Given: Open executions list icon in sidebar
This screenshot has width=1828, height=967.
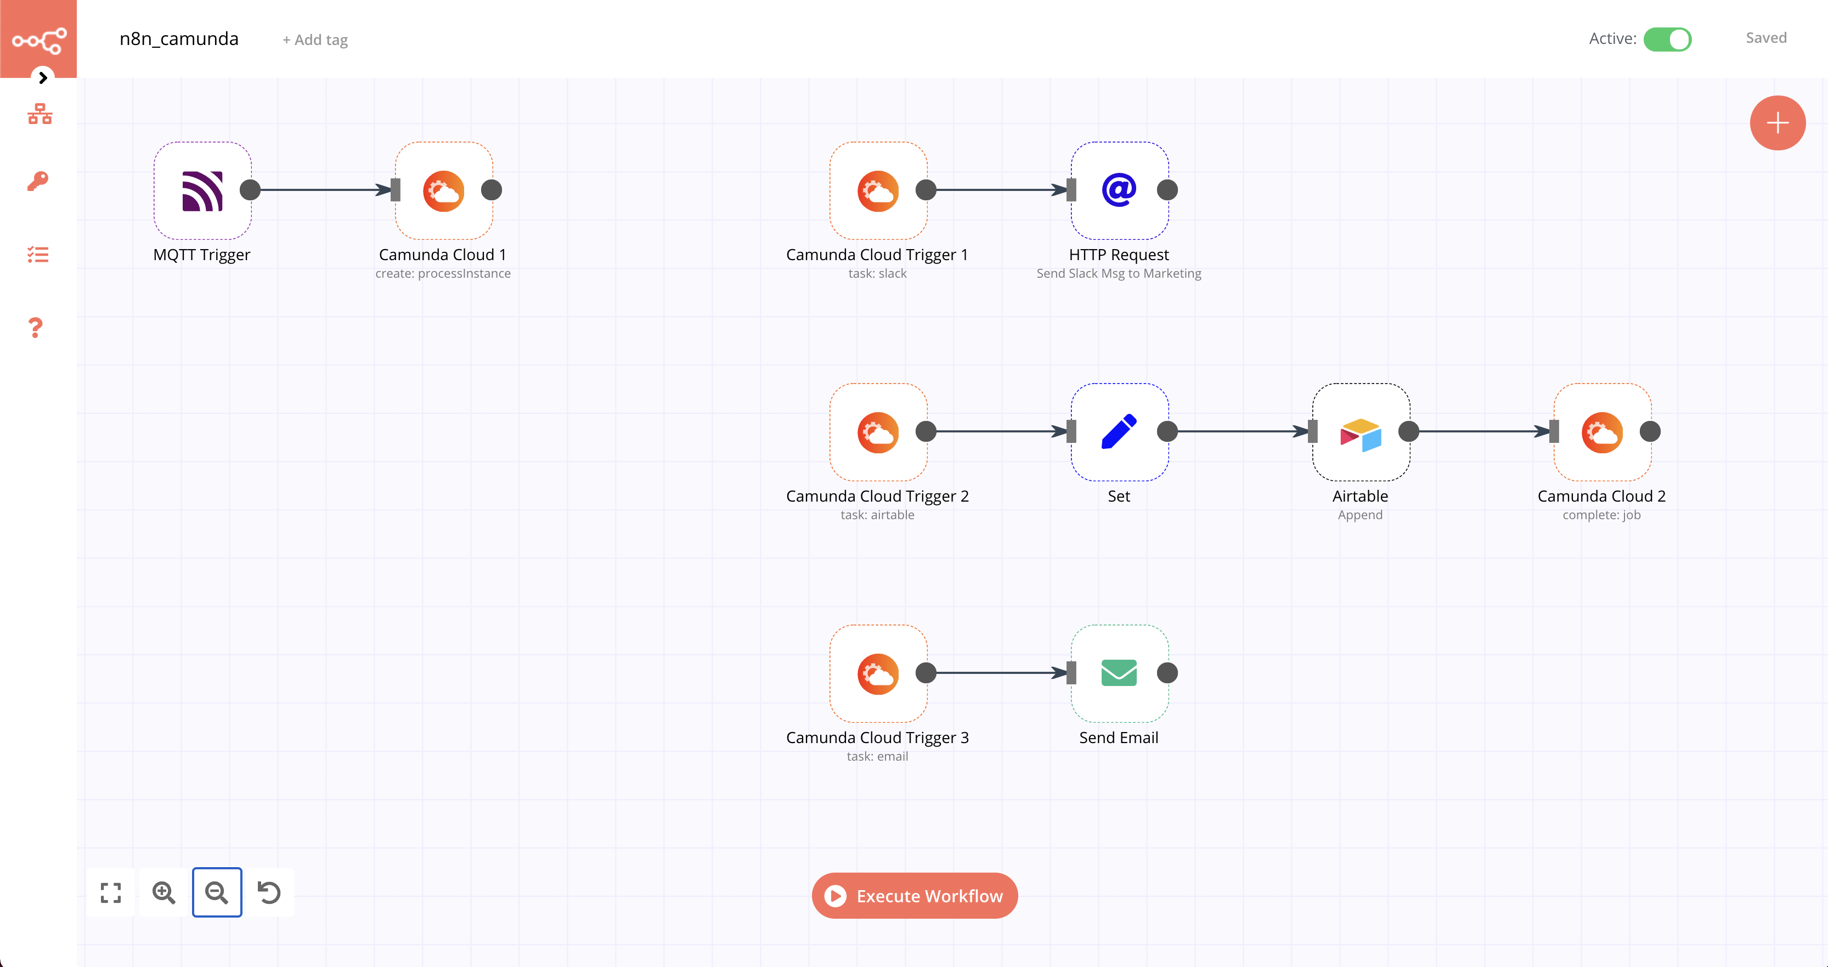Looking at the screenshot, I should point(38,254).
